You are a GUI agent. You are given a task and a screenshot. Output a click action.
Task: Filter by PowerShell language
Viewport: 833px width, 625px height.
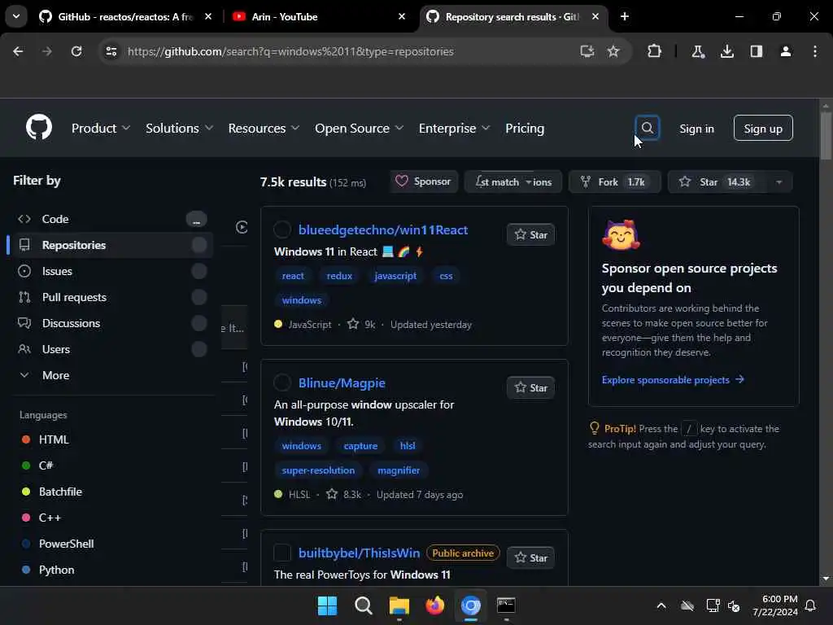click(x=58, y=544)
